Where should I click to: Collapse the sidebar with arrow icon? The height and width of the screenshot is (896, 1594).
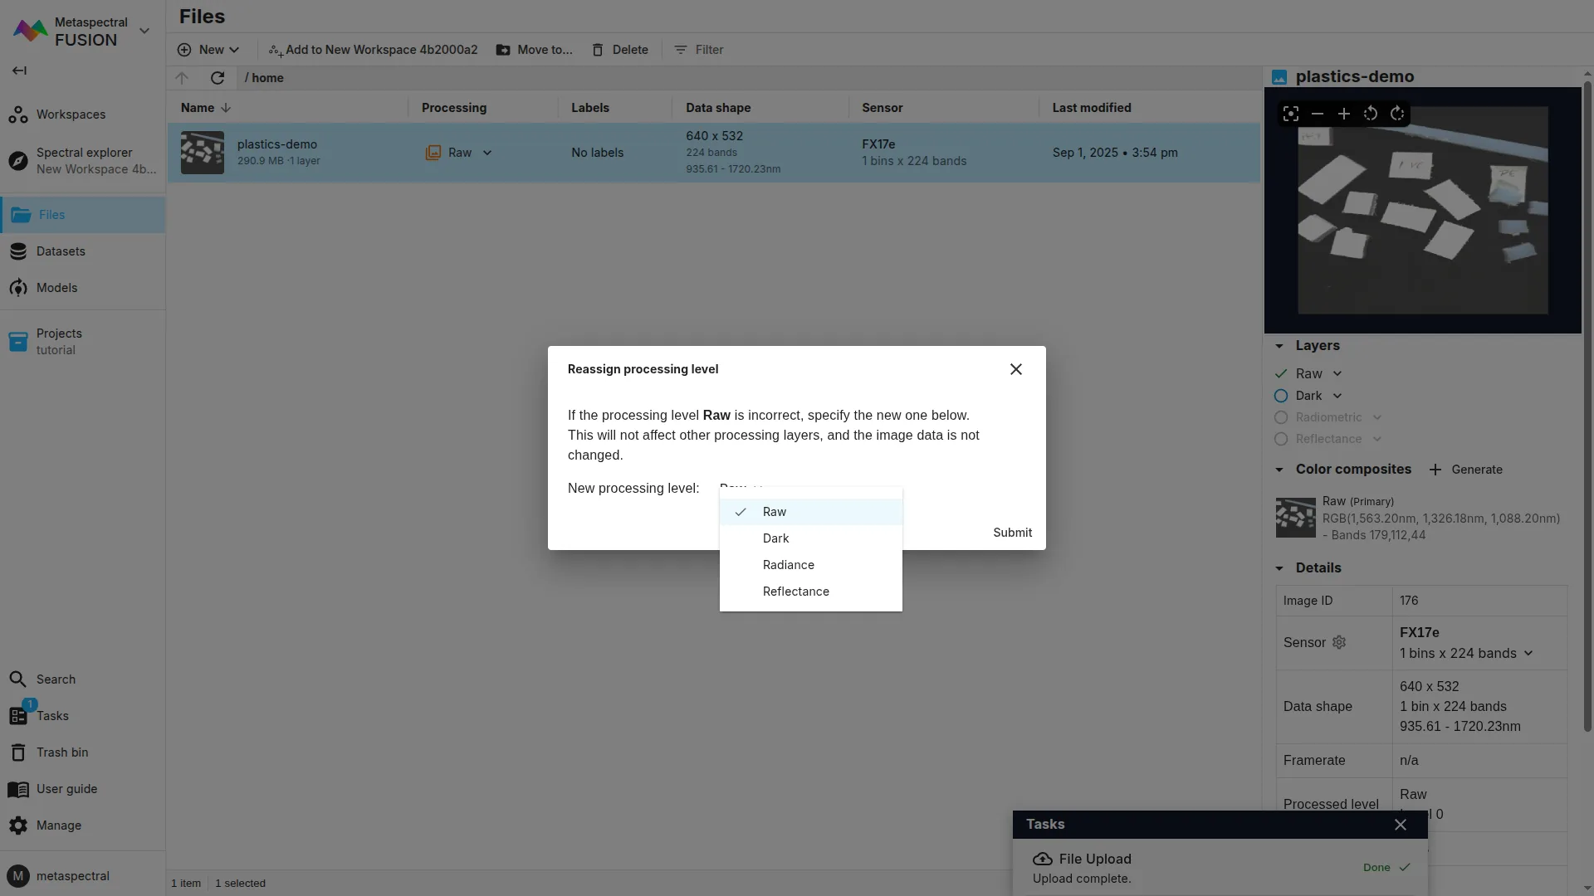coord(19,71)
